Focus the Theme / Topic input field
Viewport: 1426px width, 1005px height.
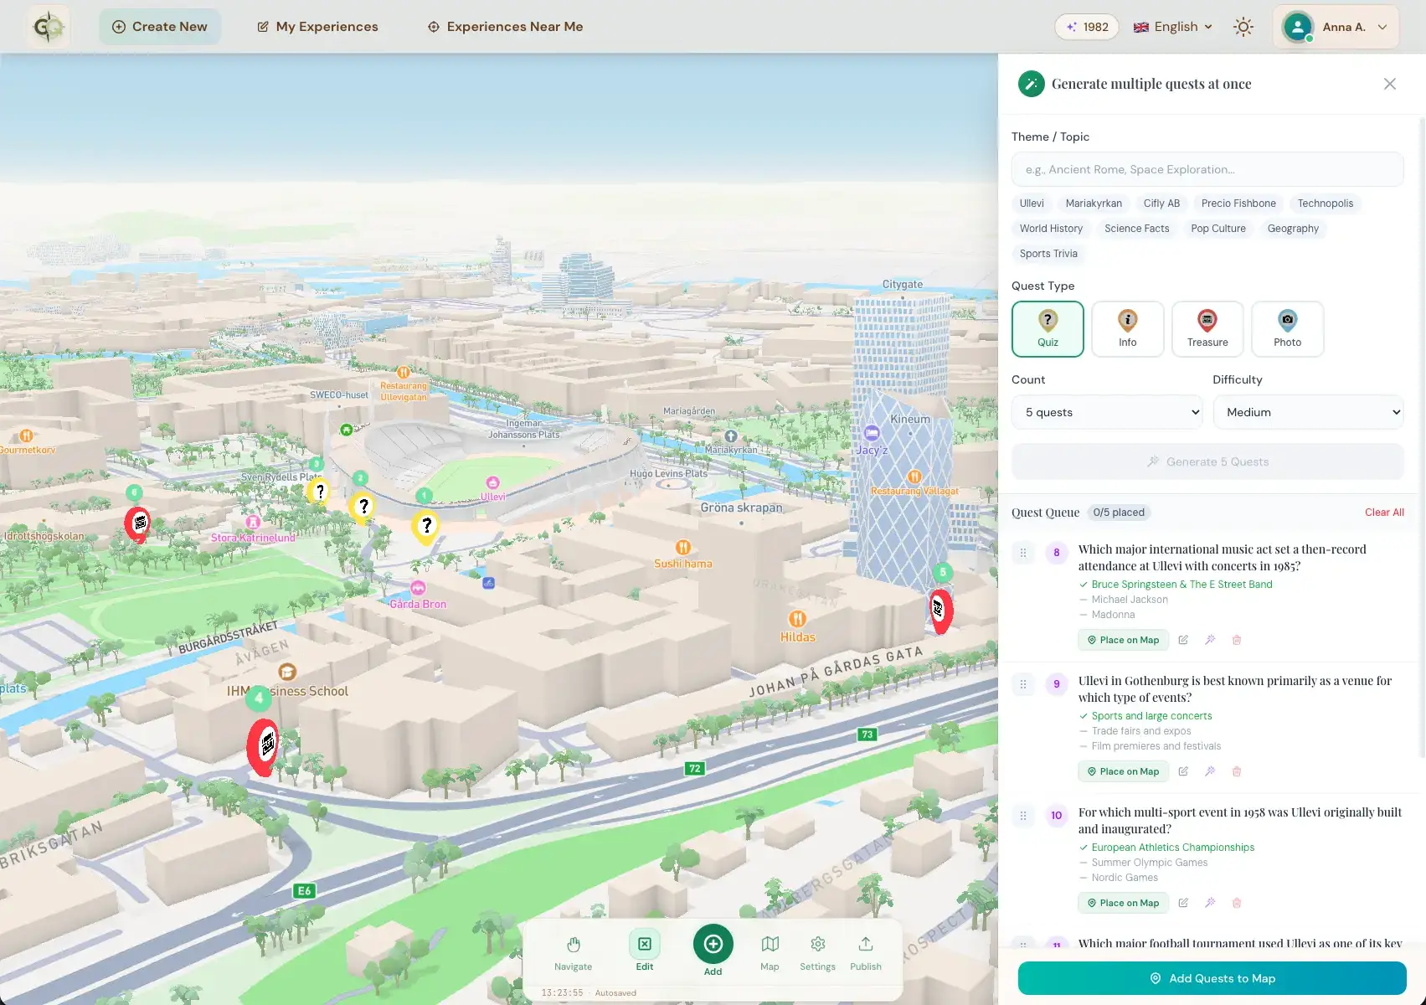pyautogui.click(x=1207, y=169)
